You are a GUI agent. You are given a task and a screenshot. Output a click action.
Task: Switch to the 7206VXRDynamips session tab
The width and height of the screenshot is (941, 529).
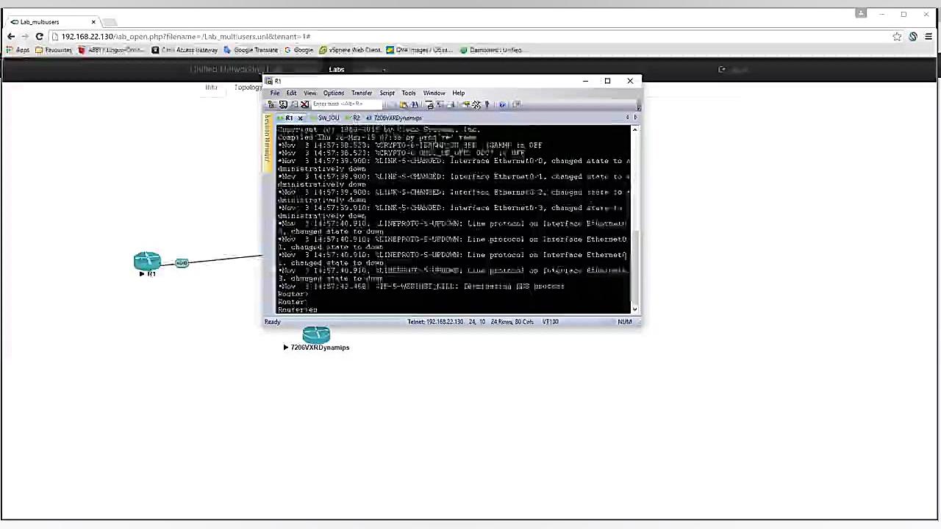pyautogui.click(x=395, y=118)
